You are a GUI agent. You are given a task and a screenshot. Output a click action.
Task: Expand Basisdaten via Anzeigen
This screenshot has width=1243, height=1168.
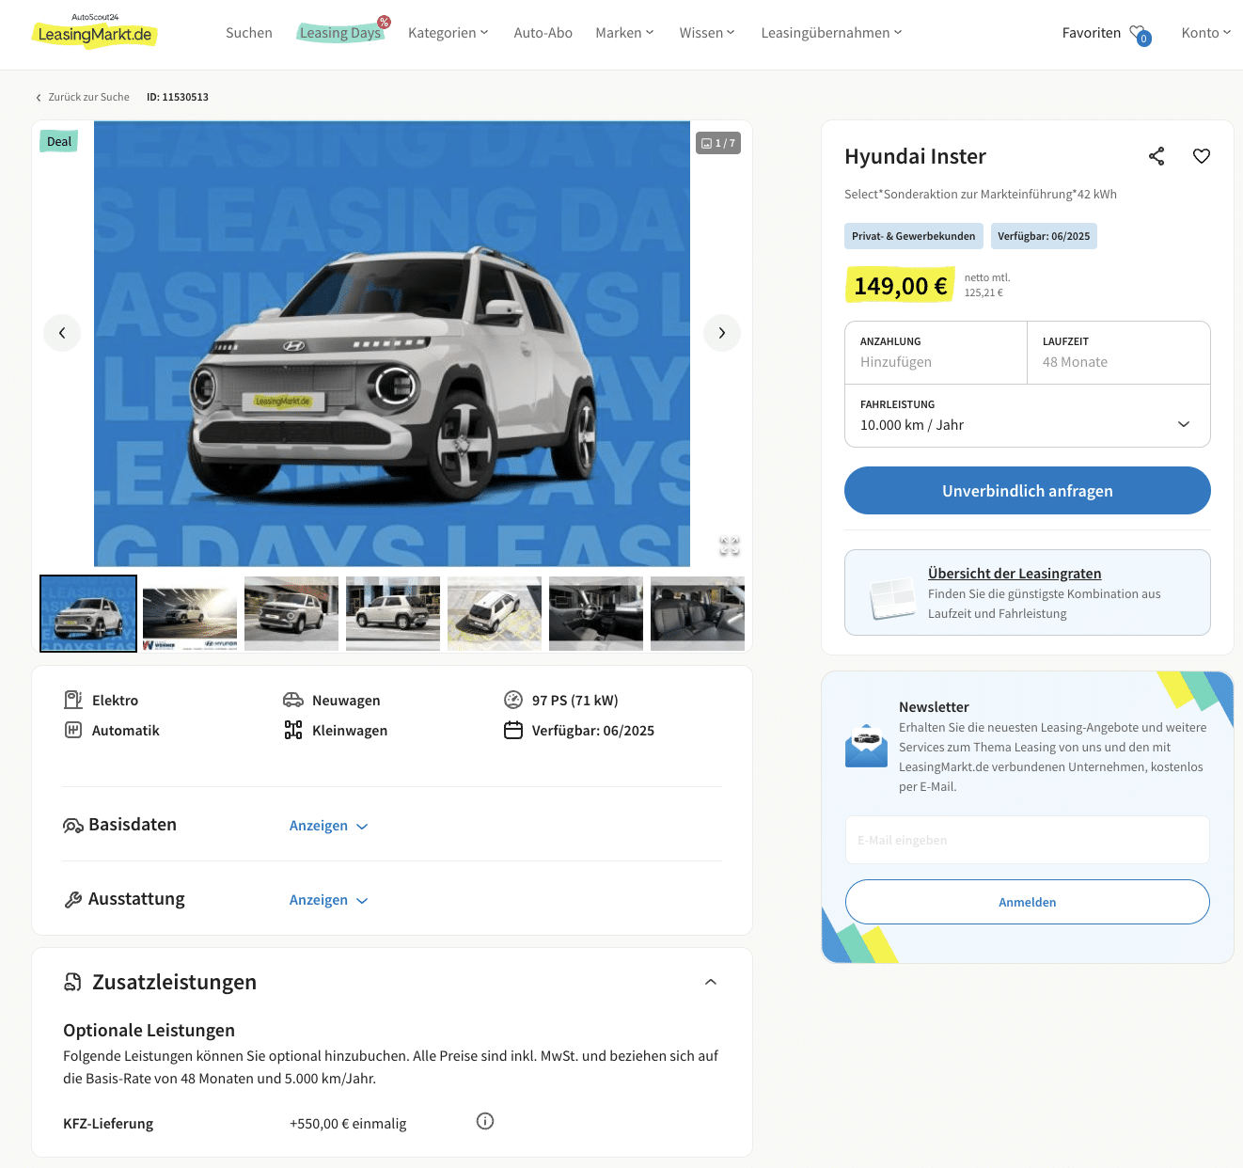[x=329, y=826]
